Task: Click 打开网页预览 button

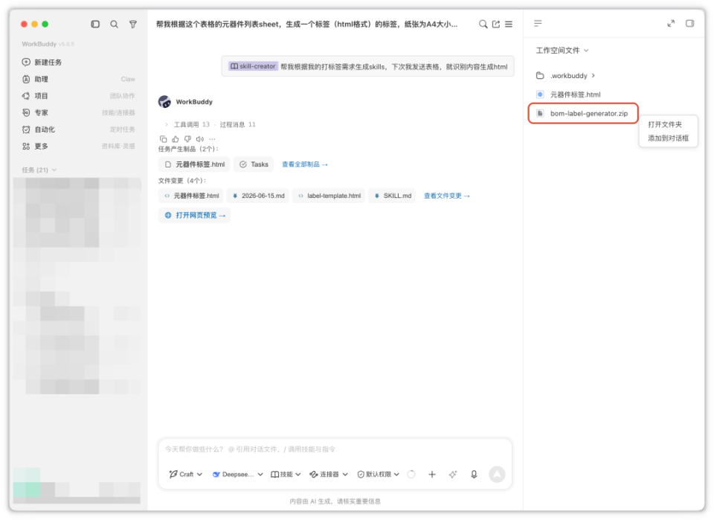Action: click(x=194, y=216)
